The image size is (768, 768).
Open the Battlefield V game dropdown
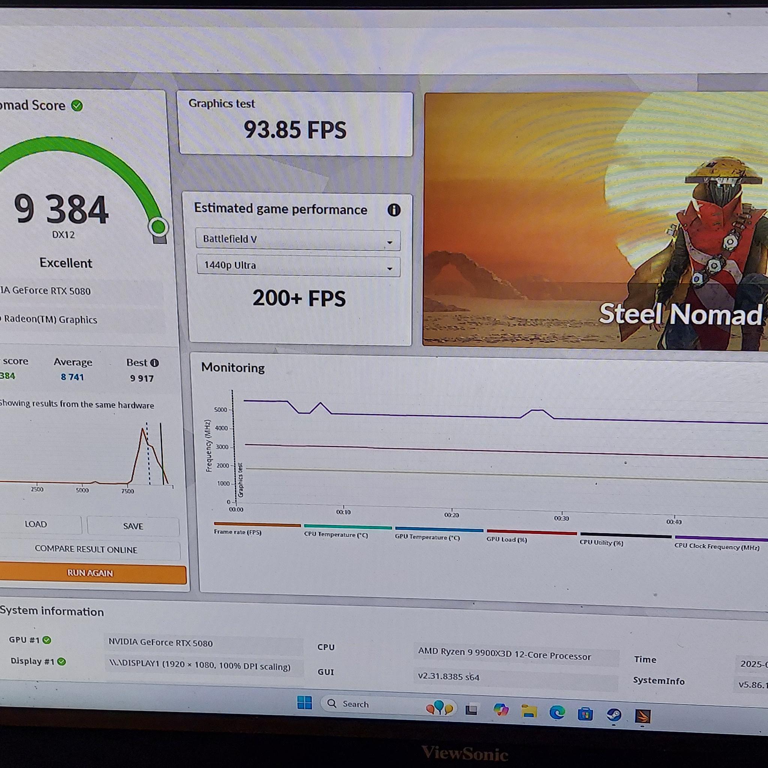tap(298, 239)
